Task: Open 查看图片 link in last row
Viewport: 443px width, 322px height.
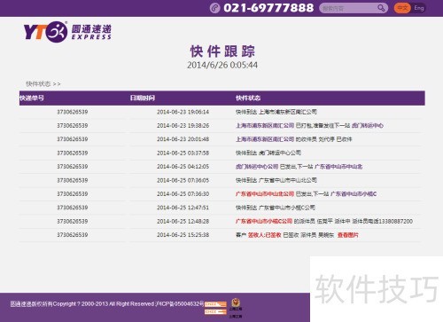Action: pyautogui.click(x=348, y=235)
